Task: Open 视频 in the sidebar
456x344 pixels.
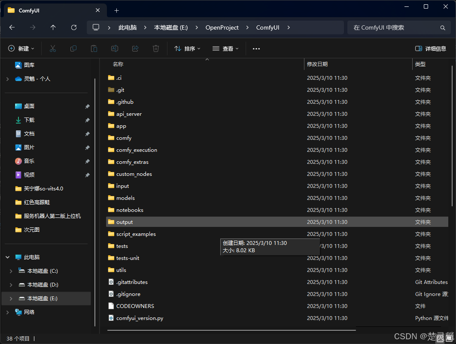Action: [25, 175]
